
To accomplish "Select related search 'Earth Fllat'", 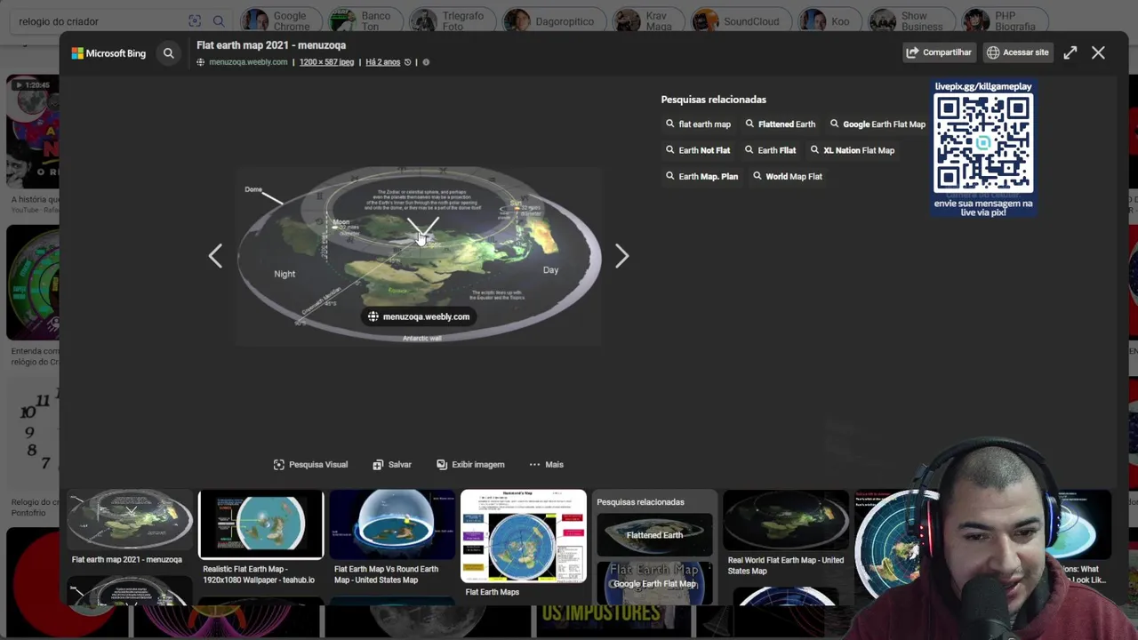I will [x=770, y=150].
